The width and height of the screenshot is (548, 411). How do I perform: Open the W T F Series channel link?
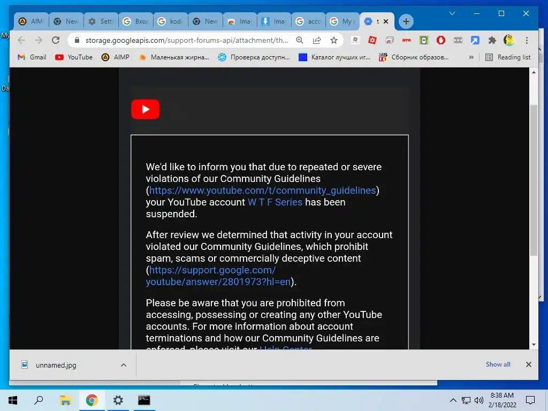pos(275,202)
